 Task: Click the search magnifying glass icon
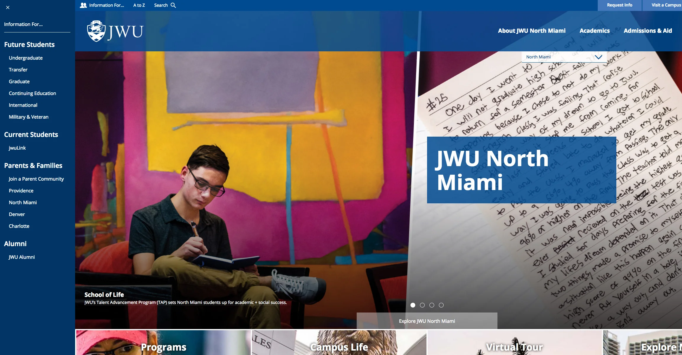[173, 5]
